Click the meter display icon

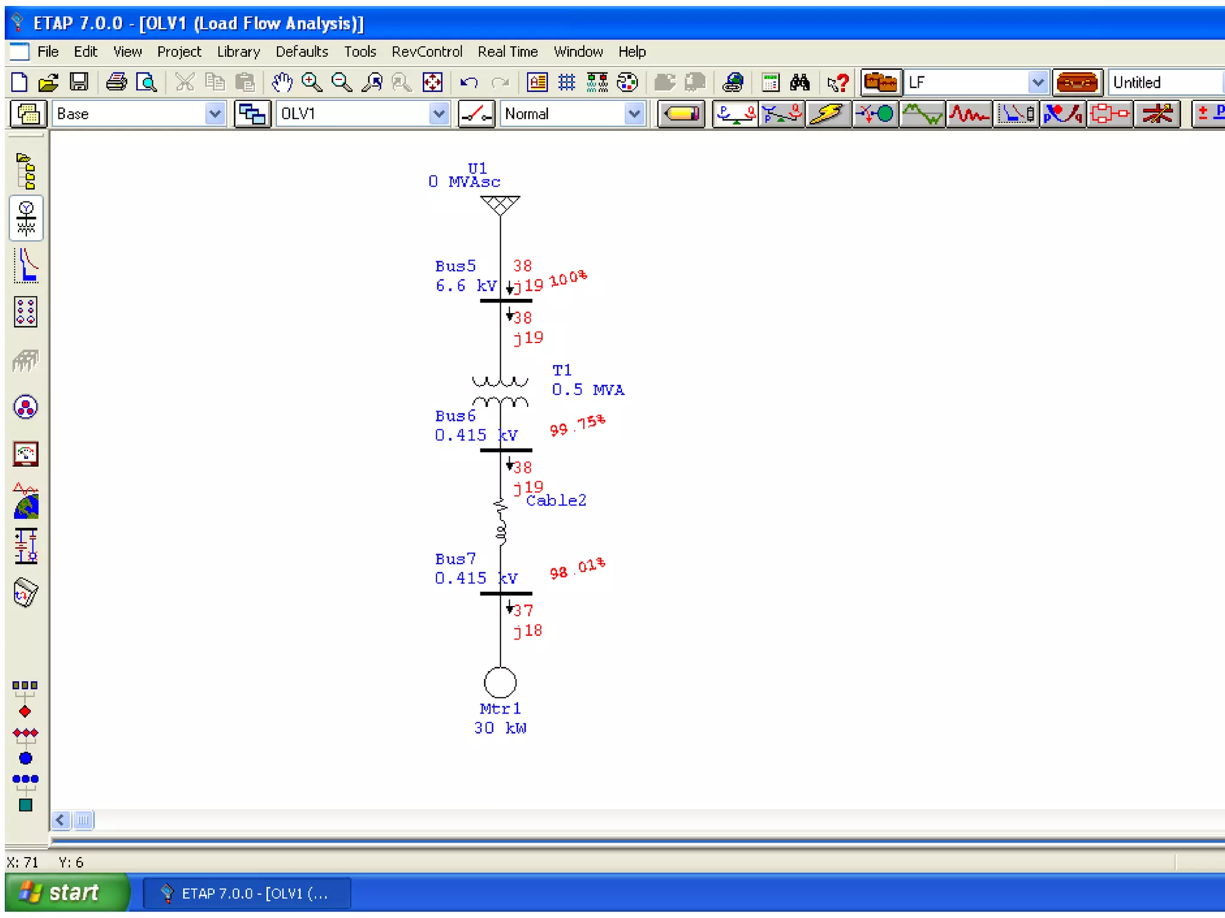tap(26, 454)
